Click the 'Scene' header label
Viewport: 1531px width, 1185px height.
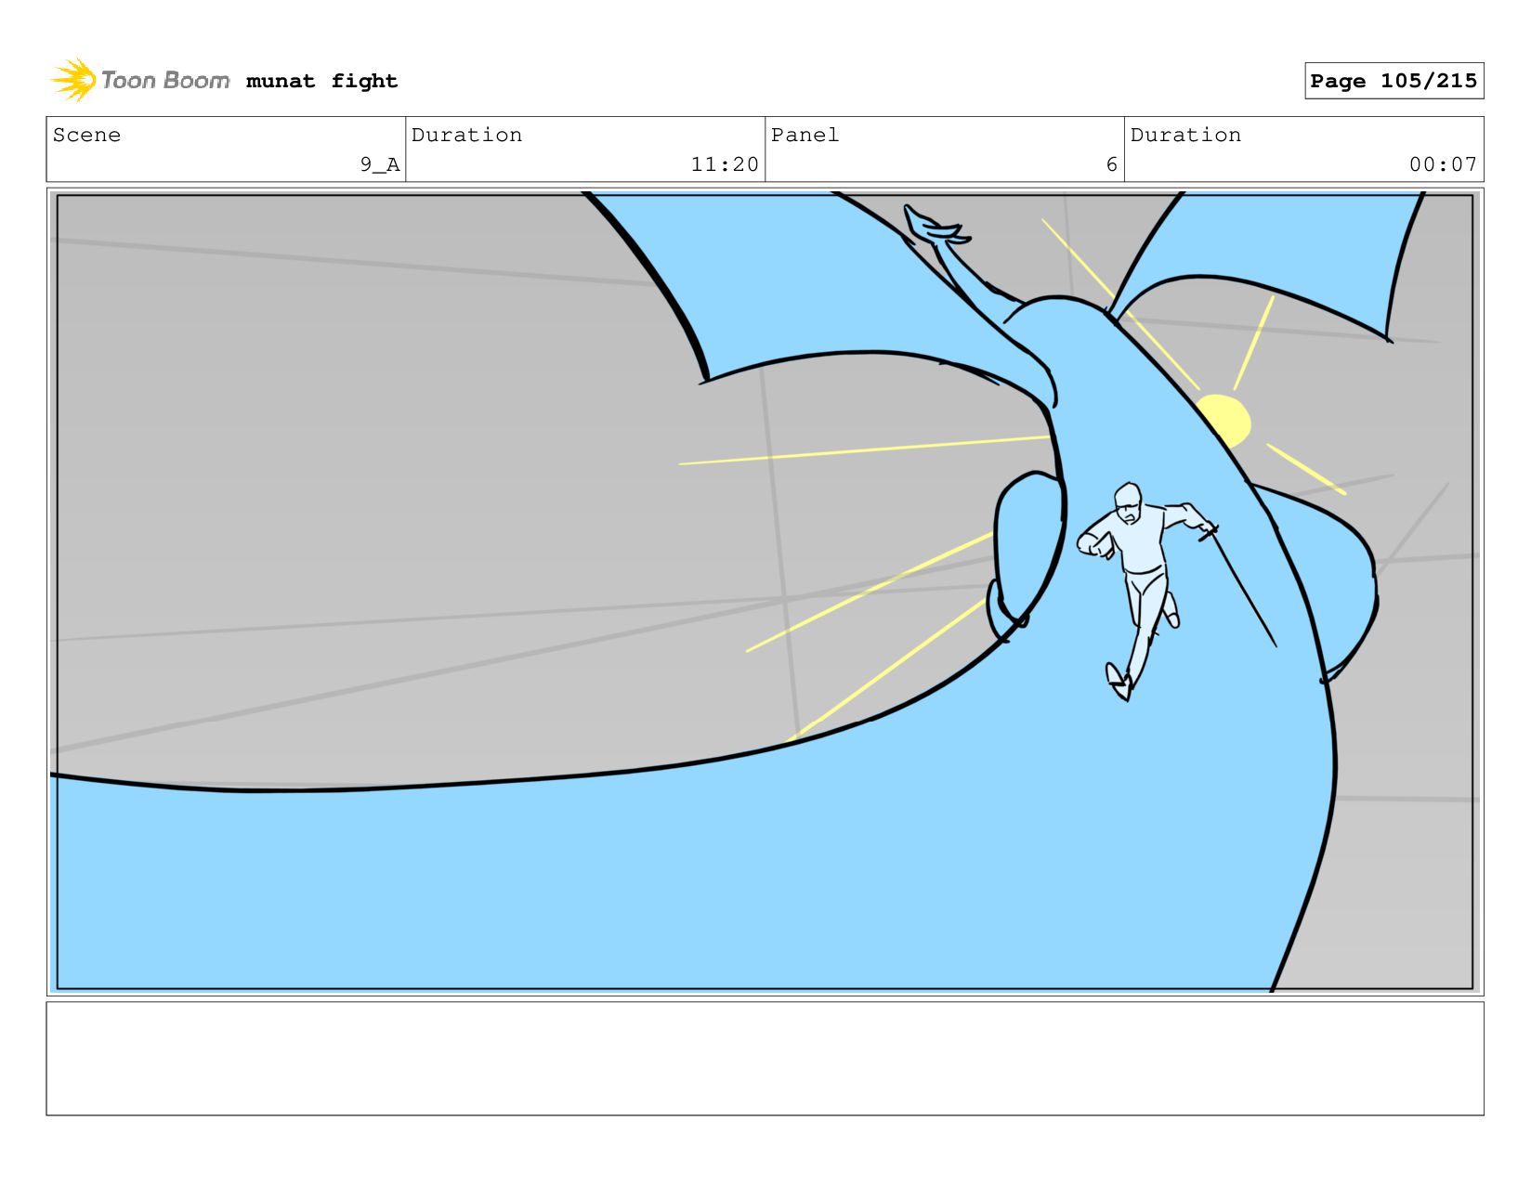(86, 135)
